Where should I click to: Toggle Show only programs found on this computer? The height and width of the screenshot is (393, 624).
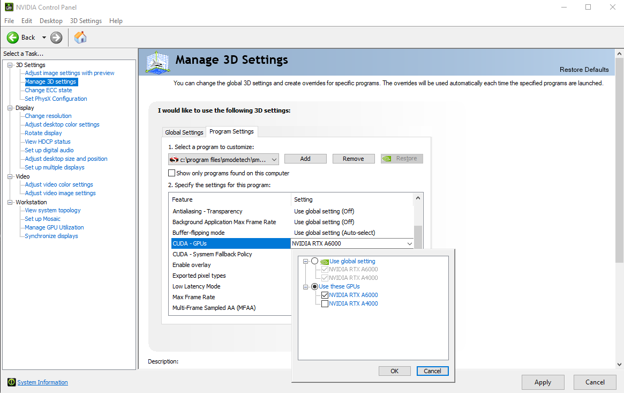(x=171, y=173)
